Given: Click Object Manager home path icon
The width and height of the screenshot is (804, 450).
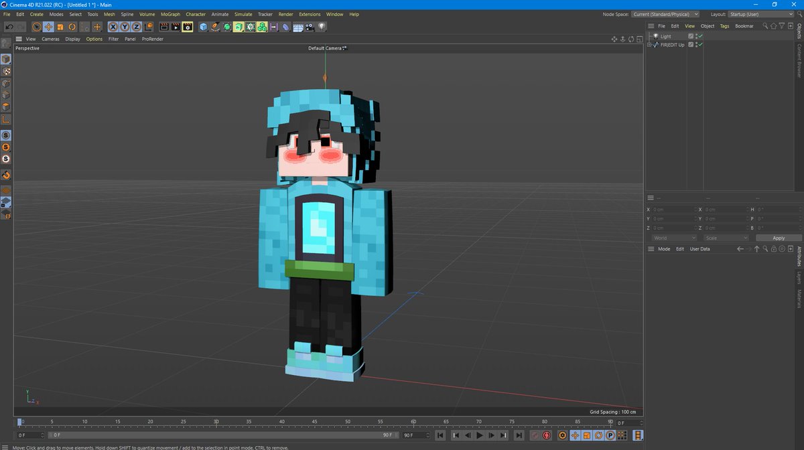Looking at the screenshot, I should 773,26.
